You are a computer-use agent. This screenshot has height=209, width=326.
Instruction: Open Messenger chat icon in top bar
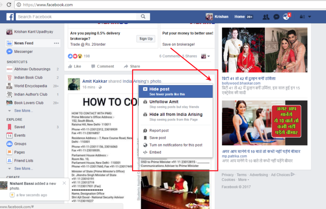click(x=276, y=17)
